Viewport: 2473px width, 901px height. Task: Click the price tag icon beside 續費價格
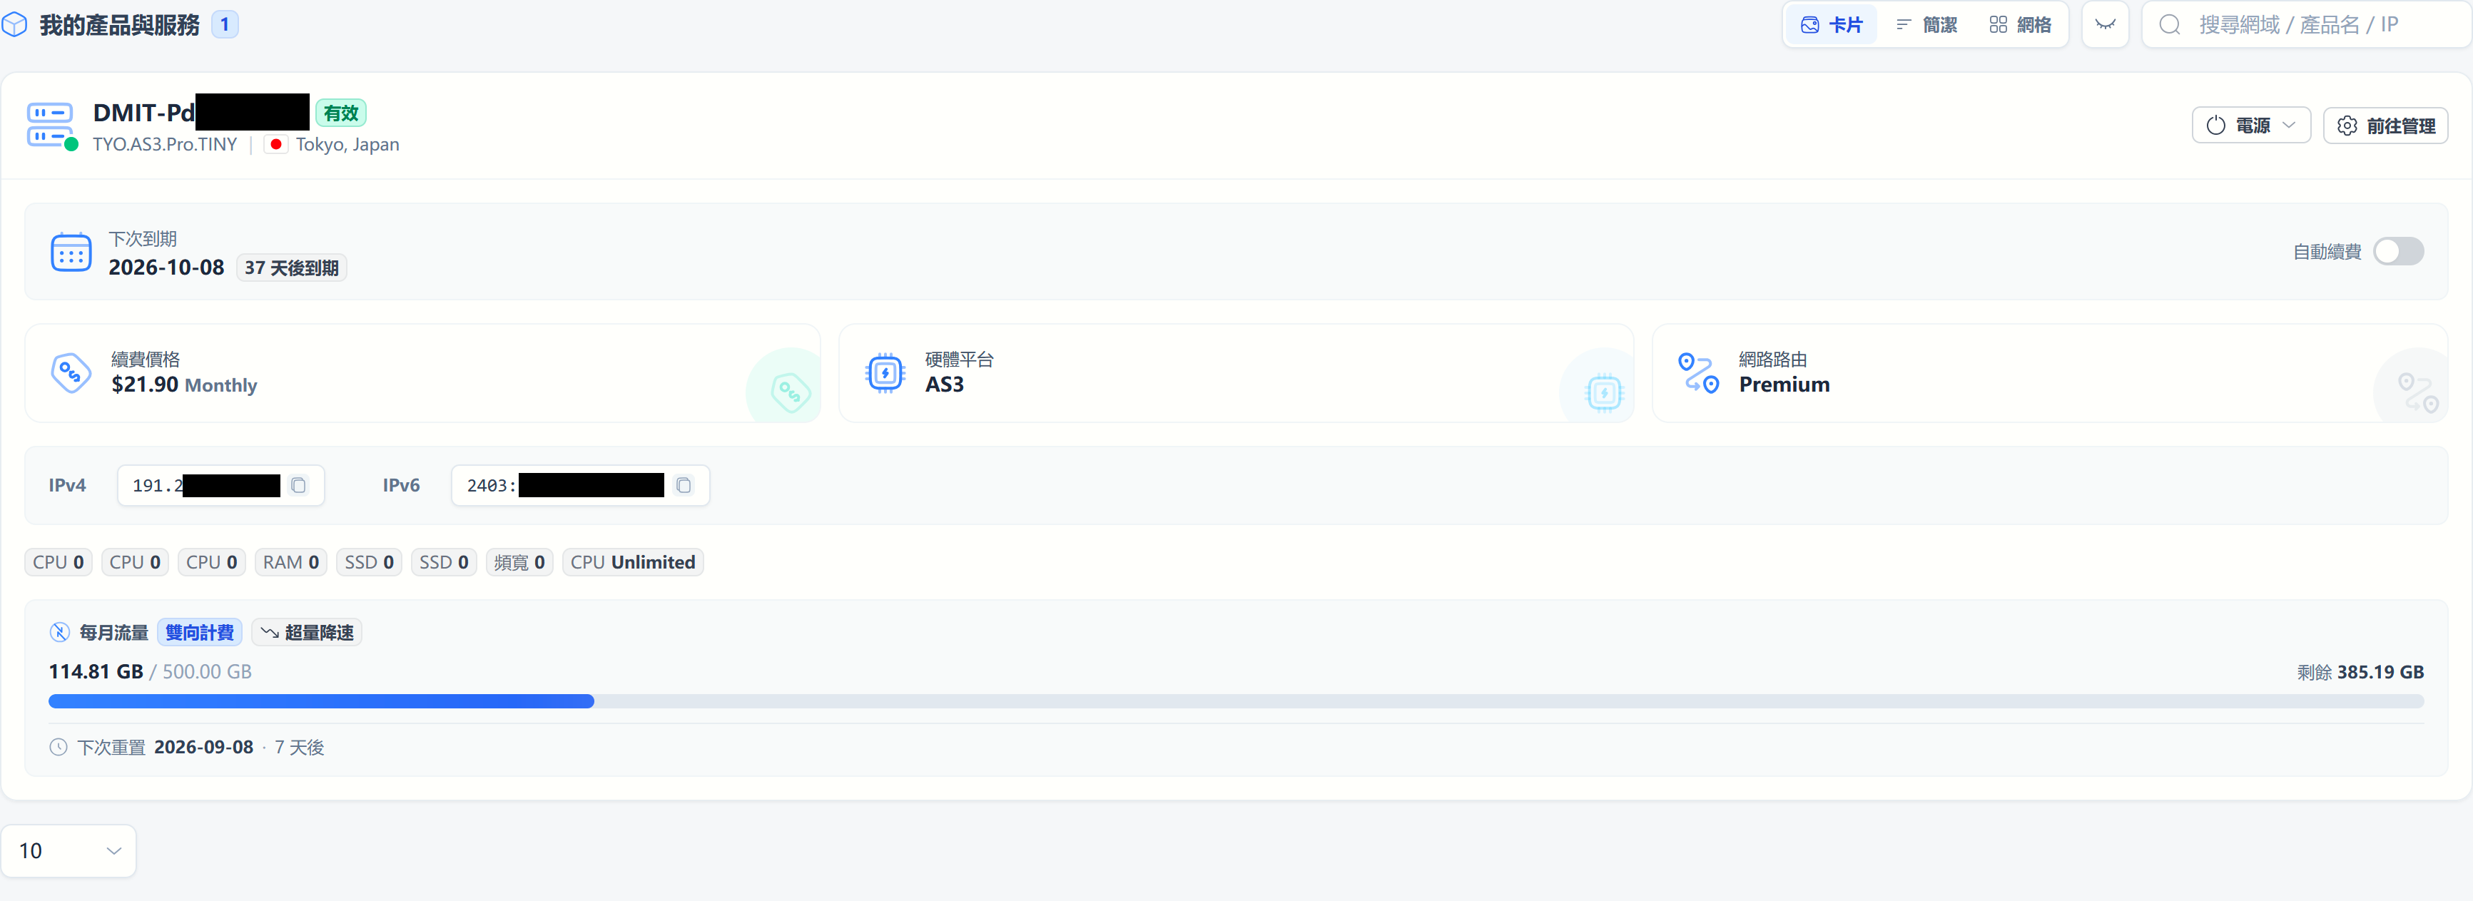point(71,373)
